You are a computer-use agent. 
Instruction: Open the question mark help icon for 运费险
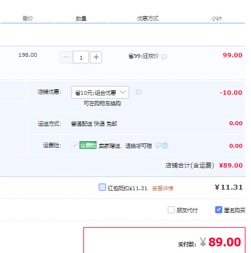coord(165,146)
